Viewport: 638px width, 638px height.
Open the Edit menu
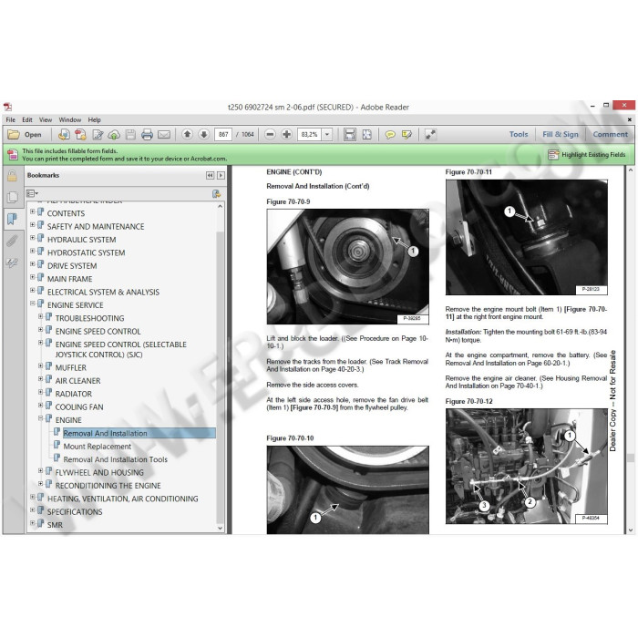pos(27,120)
